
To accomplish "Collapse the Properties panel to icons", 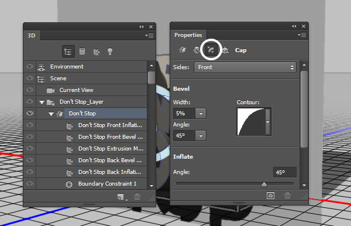I will pyautogui.click(x=294, y=26).
